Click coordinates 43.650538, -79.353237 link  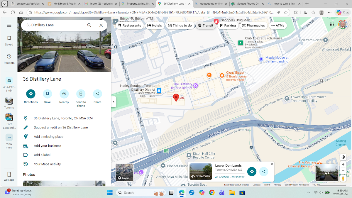230,177
